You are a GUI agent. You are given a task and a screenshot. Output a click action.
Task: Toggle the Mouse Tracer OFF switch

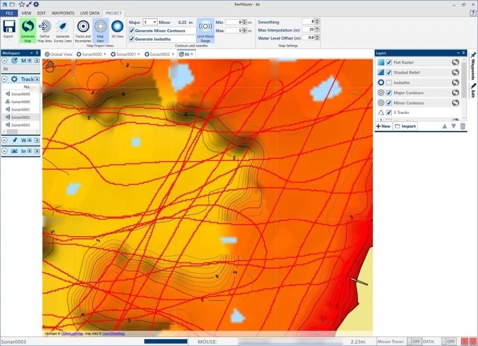414,341
